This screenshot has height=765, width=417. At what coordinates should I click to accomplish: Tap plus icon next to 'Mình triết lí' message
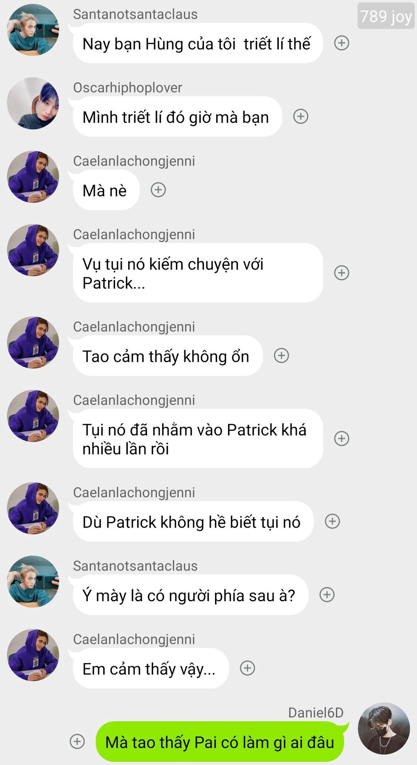(x=301, y=116)
